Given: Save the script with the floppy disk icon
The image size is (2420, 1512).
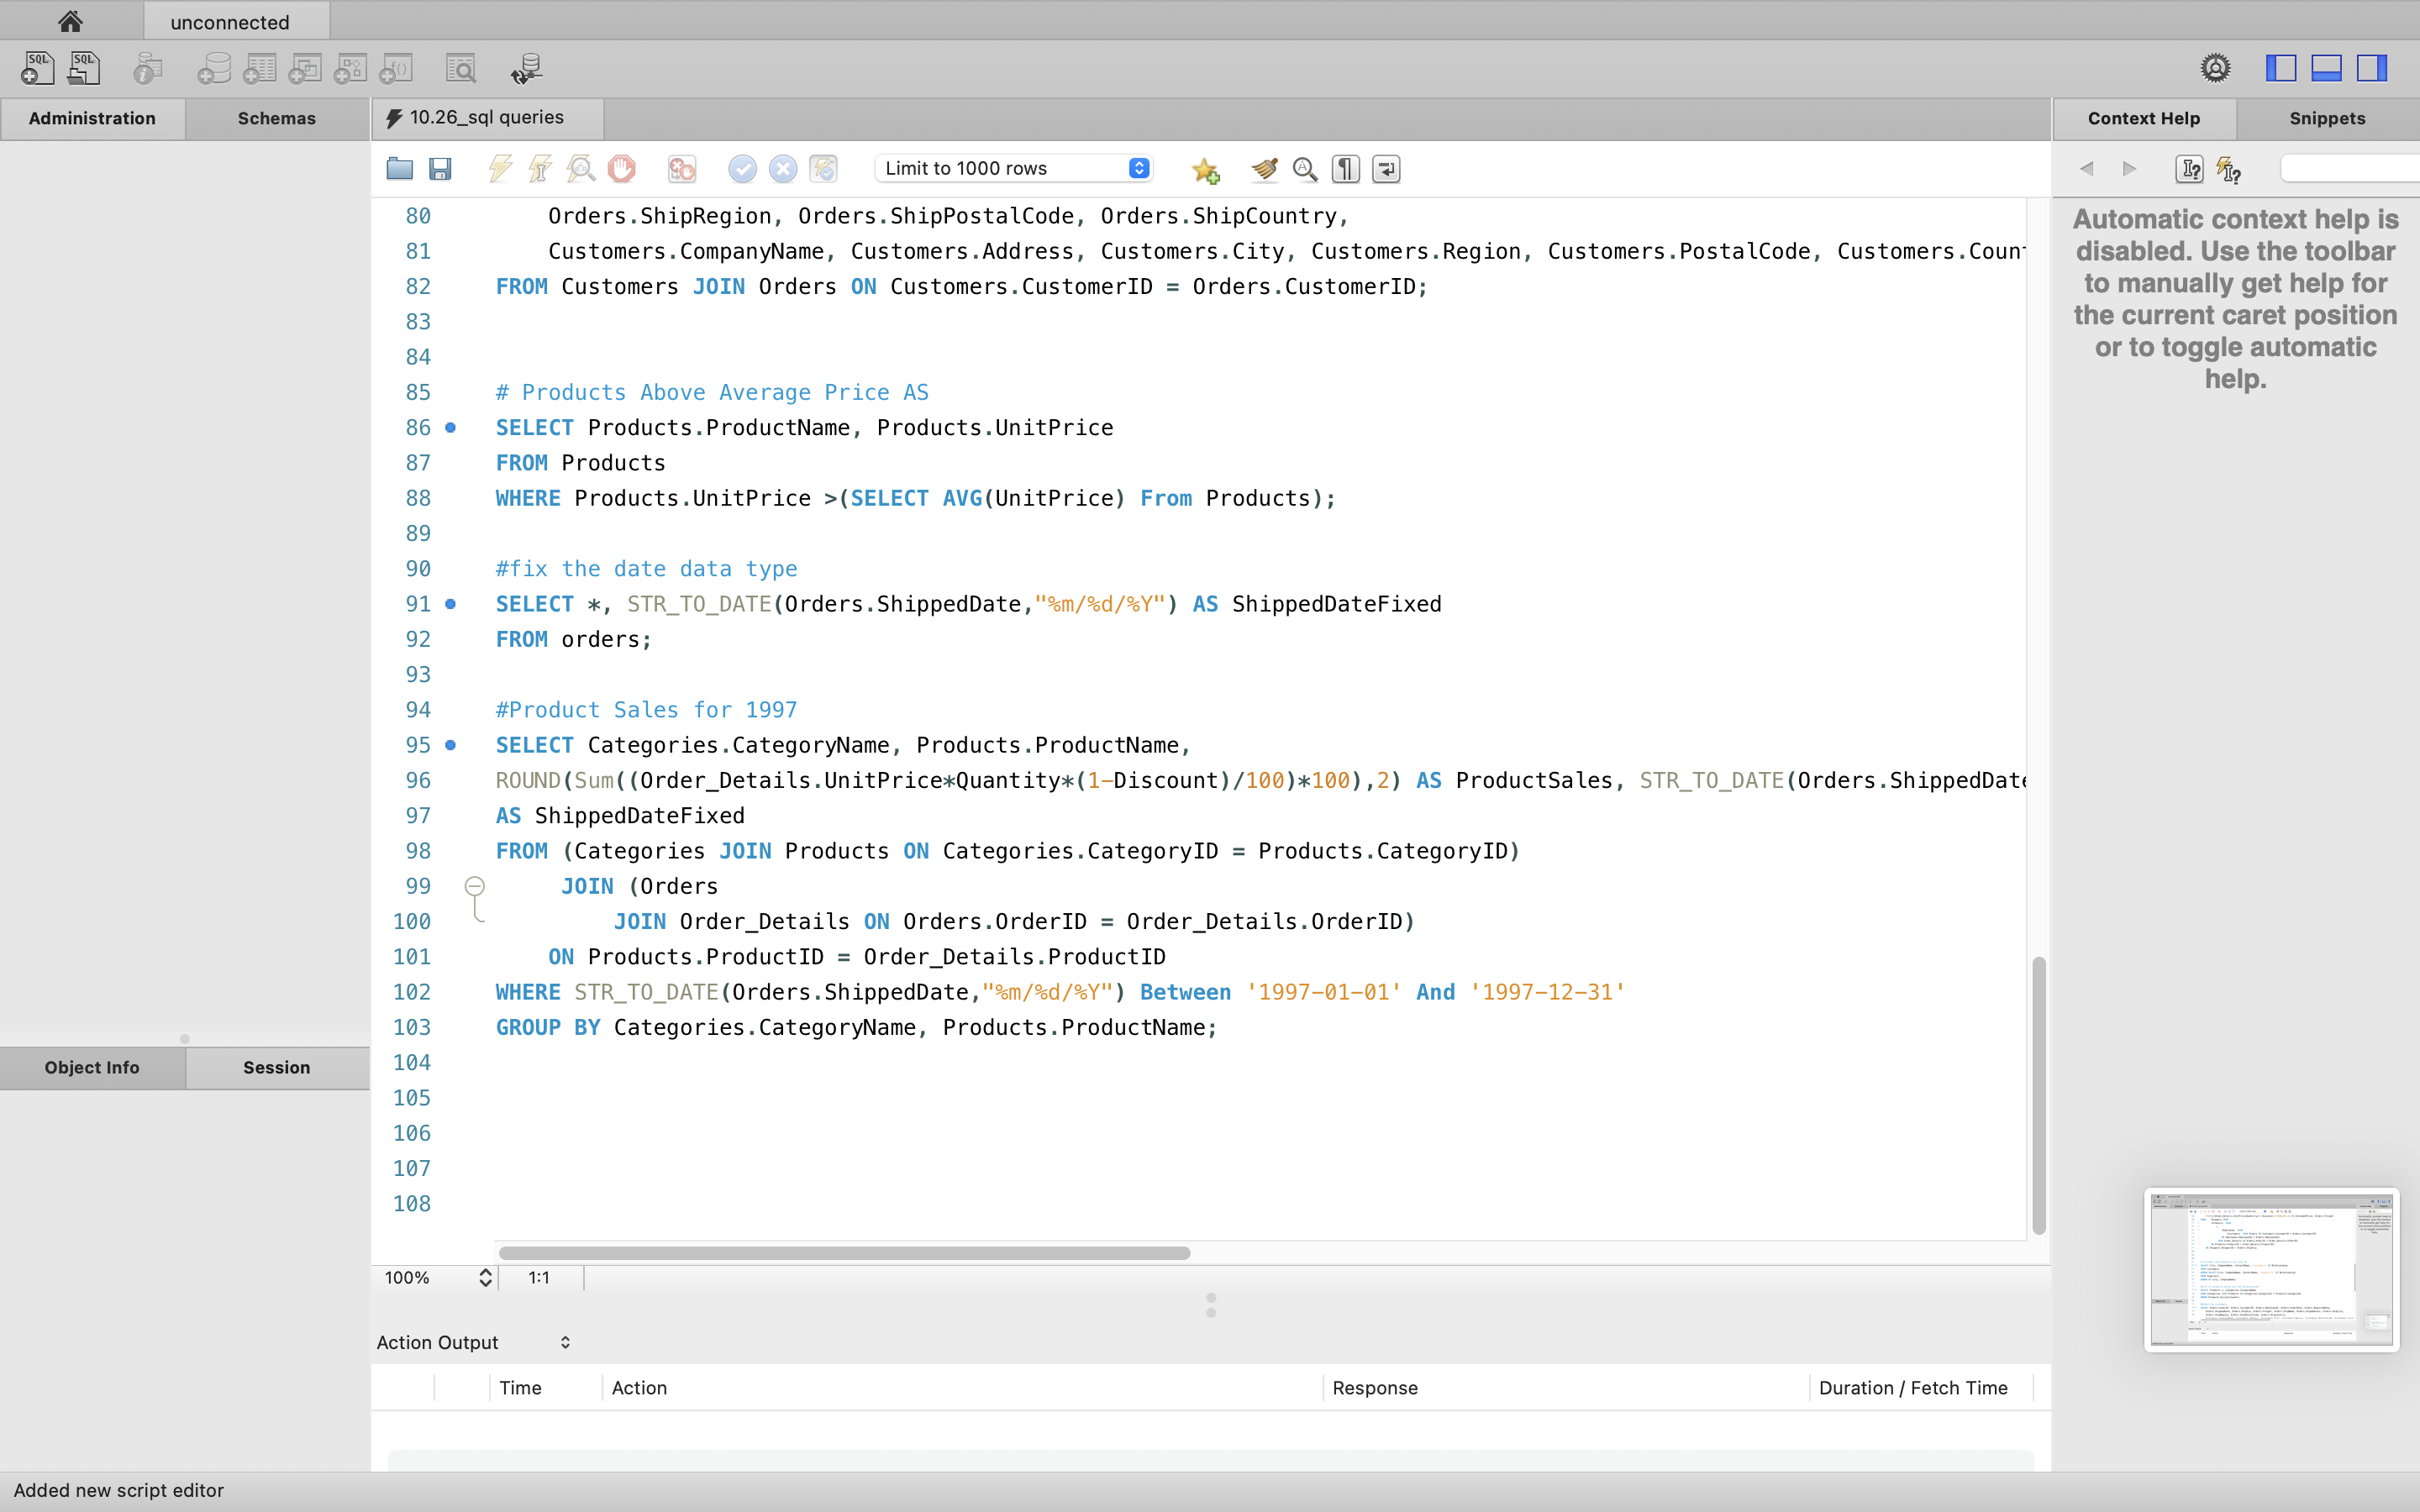Looking at the screenshot, I should (440, 169).
